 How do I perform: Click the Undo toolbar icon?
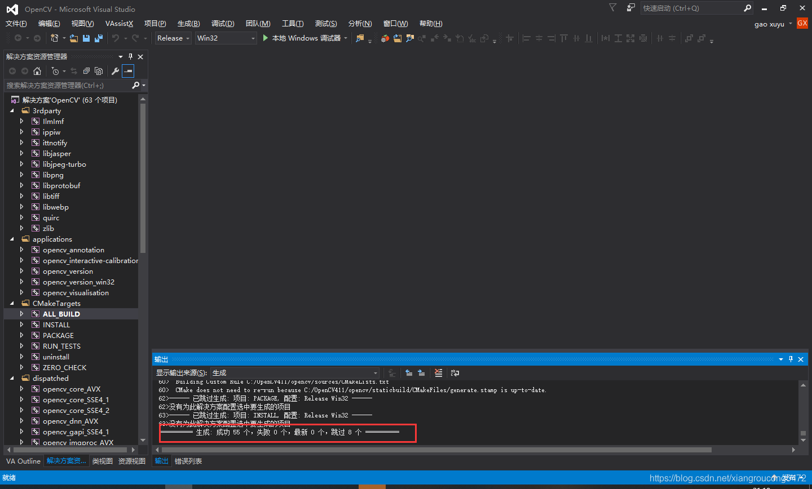tap(116, 38)
